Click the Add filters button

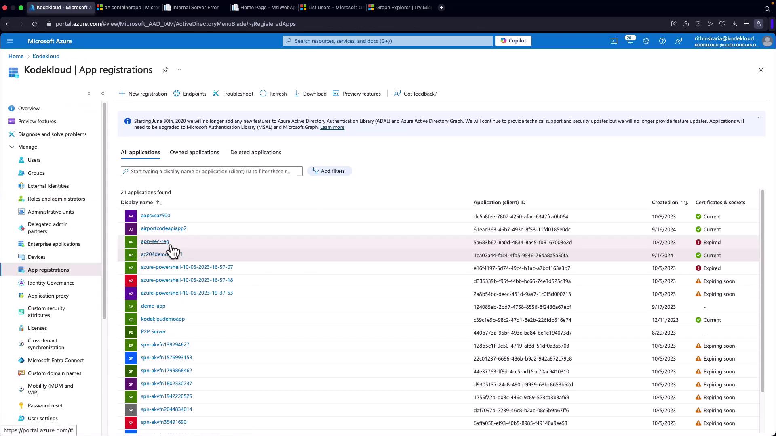pos(329,171)
